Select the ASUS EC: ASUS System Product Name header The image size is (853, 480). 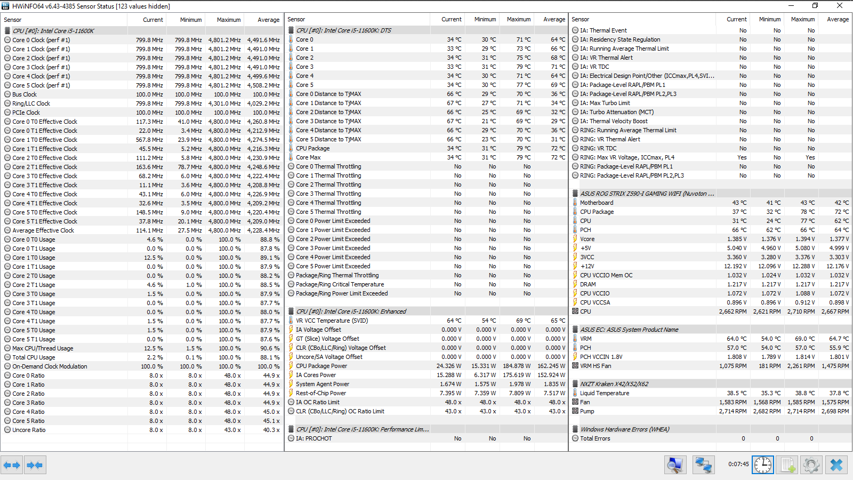[711, 330]
